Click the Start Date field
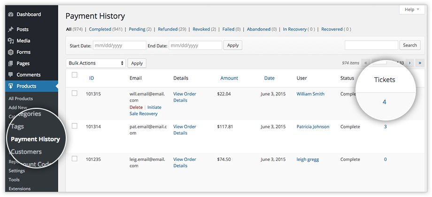Screen dimensions: 432x197 119,45
